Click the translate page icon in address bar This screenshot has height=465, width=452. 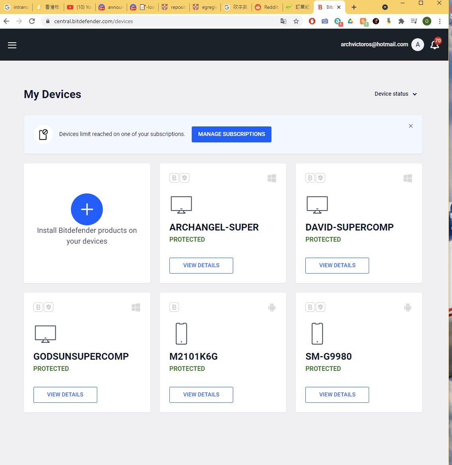coord(283,21)
